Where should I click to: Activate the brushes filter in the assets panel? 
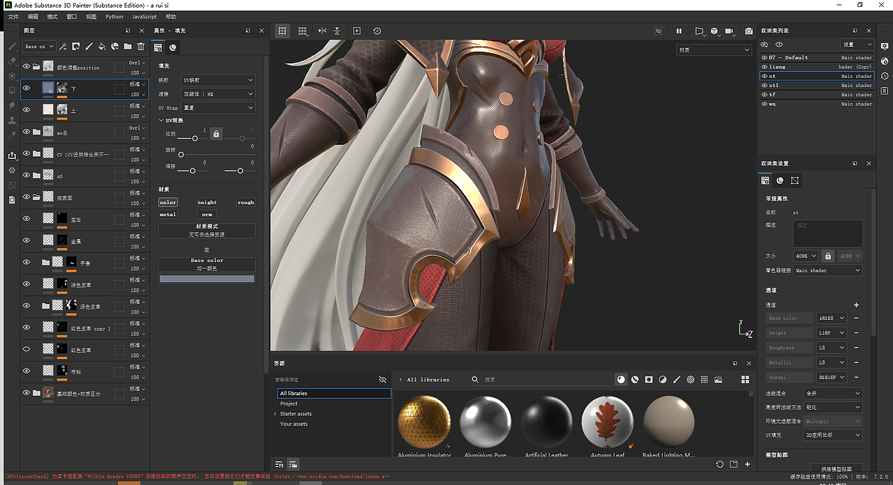tap(677, 379)
